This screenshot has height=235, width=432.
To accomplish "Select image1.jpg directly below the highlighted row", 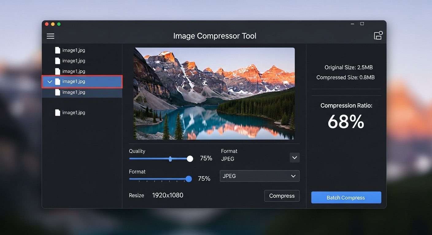I will pyautogui.click(x=74, y=92).
